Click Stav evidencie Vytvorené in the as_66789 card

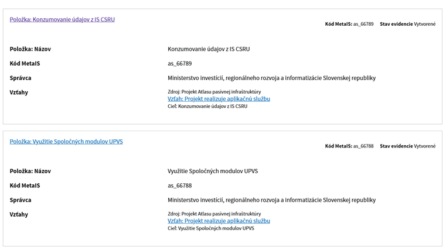[x=408, y=24]
